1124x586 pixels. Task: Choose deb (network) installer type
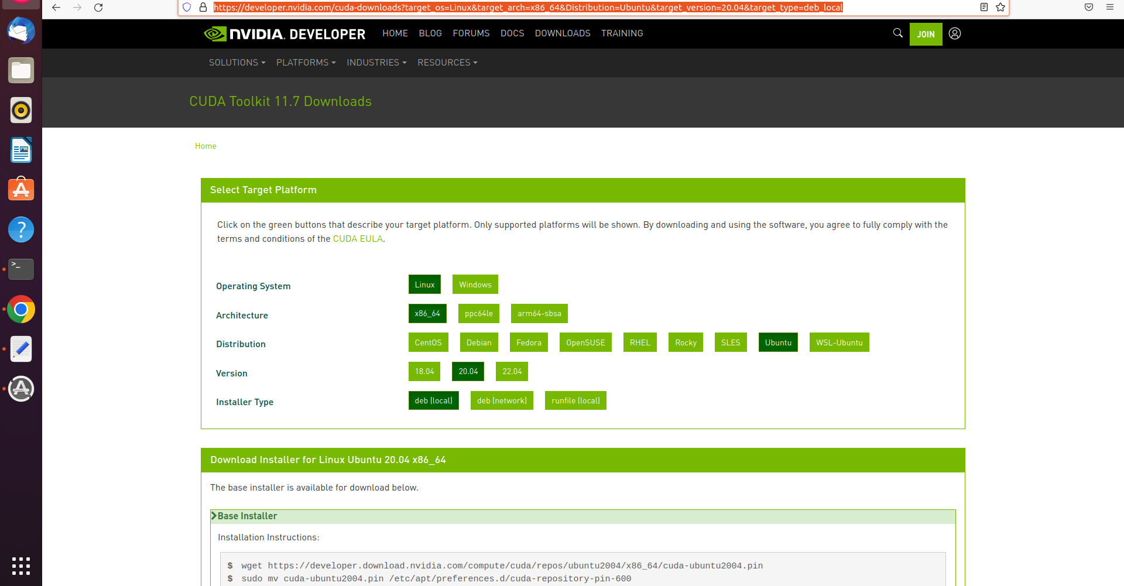pyautogui.click(x=502, y=400)
